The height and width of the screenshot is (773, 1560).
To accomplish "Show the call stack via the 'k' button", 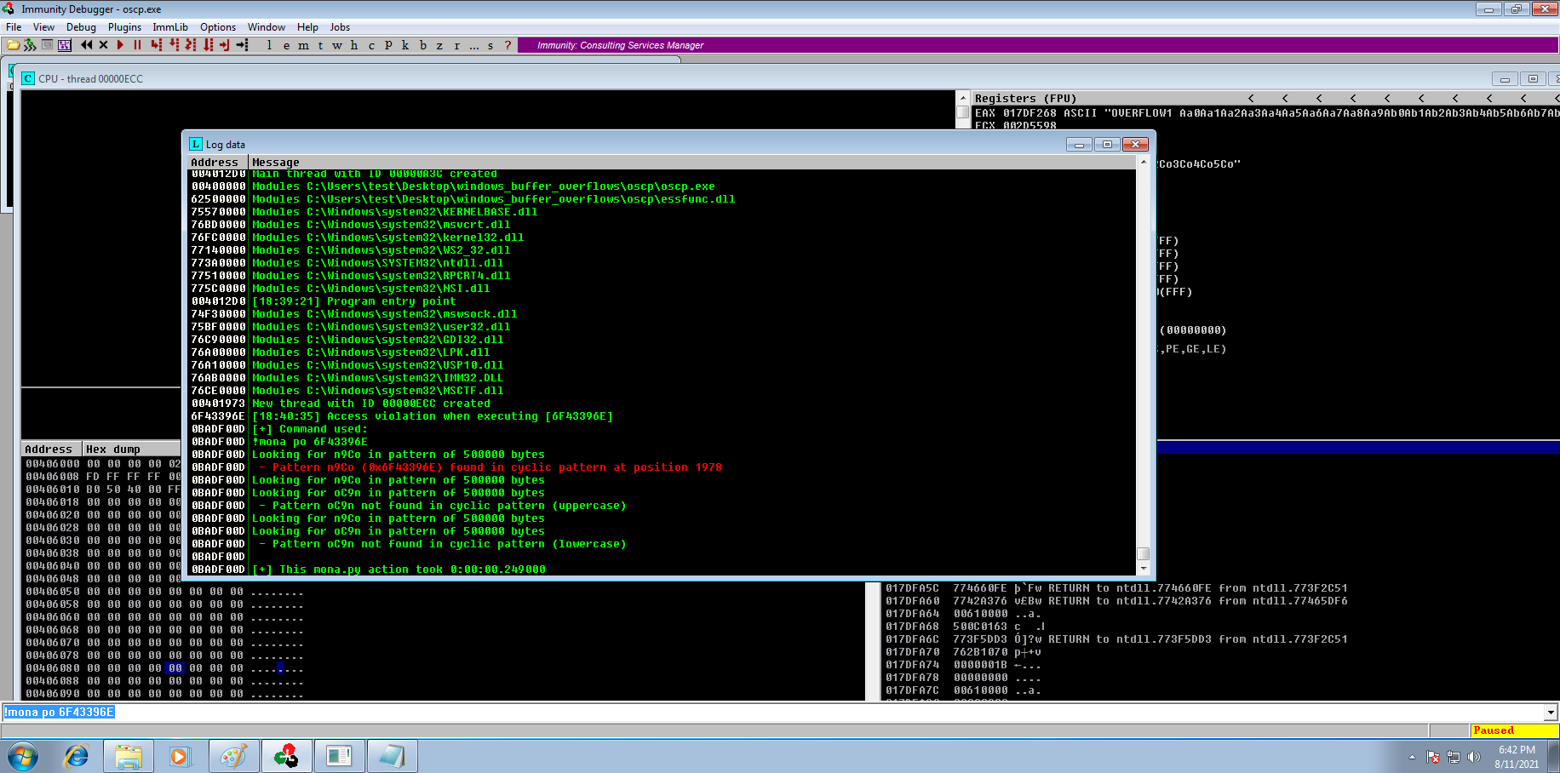I will 405,45.
